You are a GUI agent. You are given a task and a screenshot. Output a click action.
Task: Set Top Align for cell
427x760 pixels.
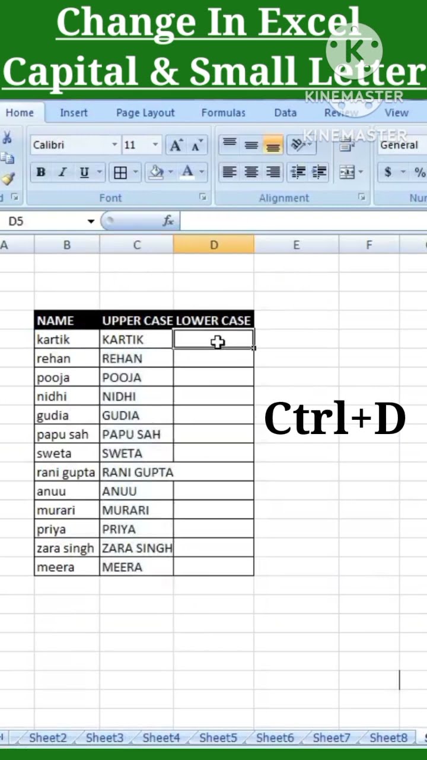click(x=230, y=144)
